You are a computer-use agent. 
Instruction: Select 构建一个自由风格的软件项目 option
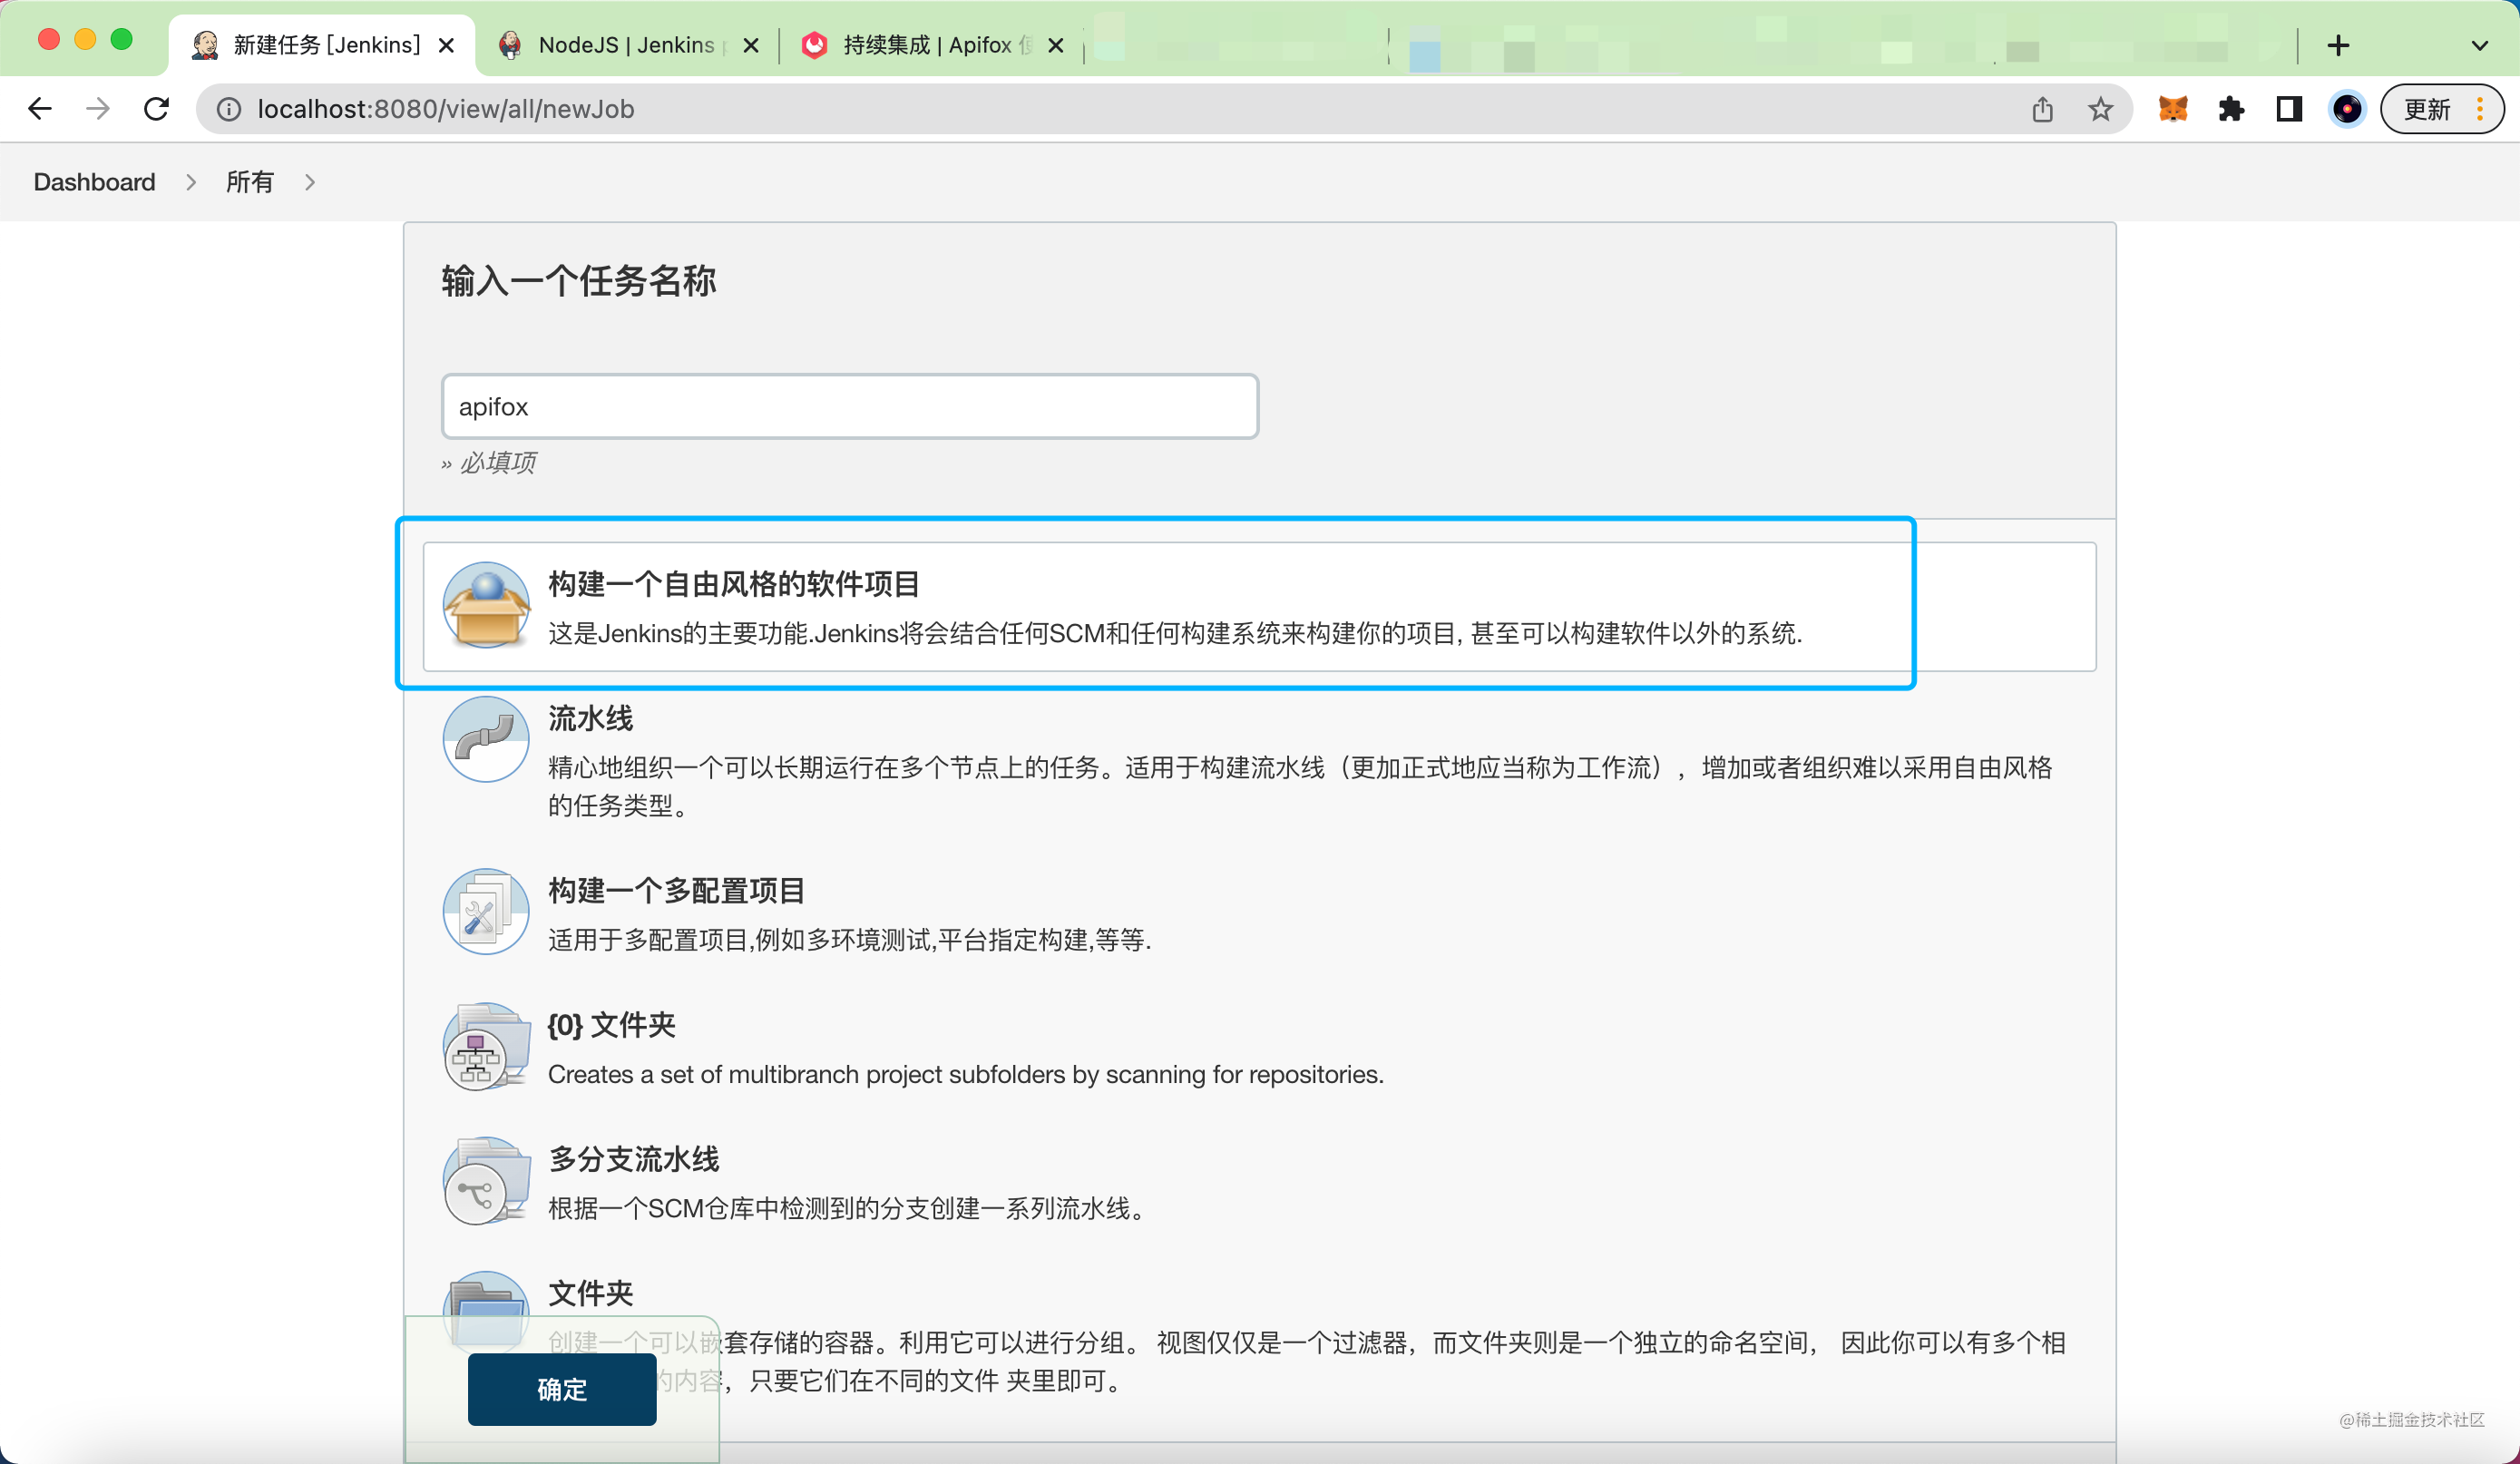coord(1259,607)
